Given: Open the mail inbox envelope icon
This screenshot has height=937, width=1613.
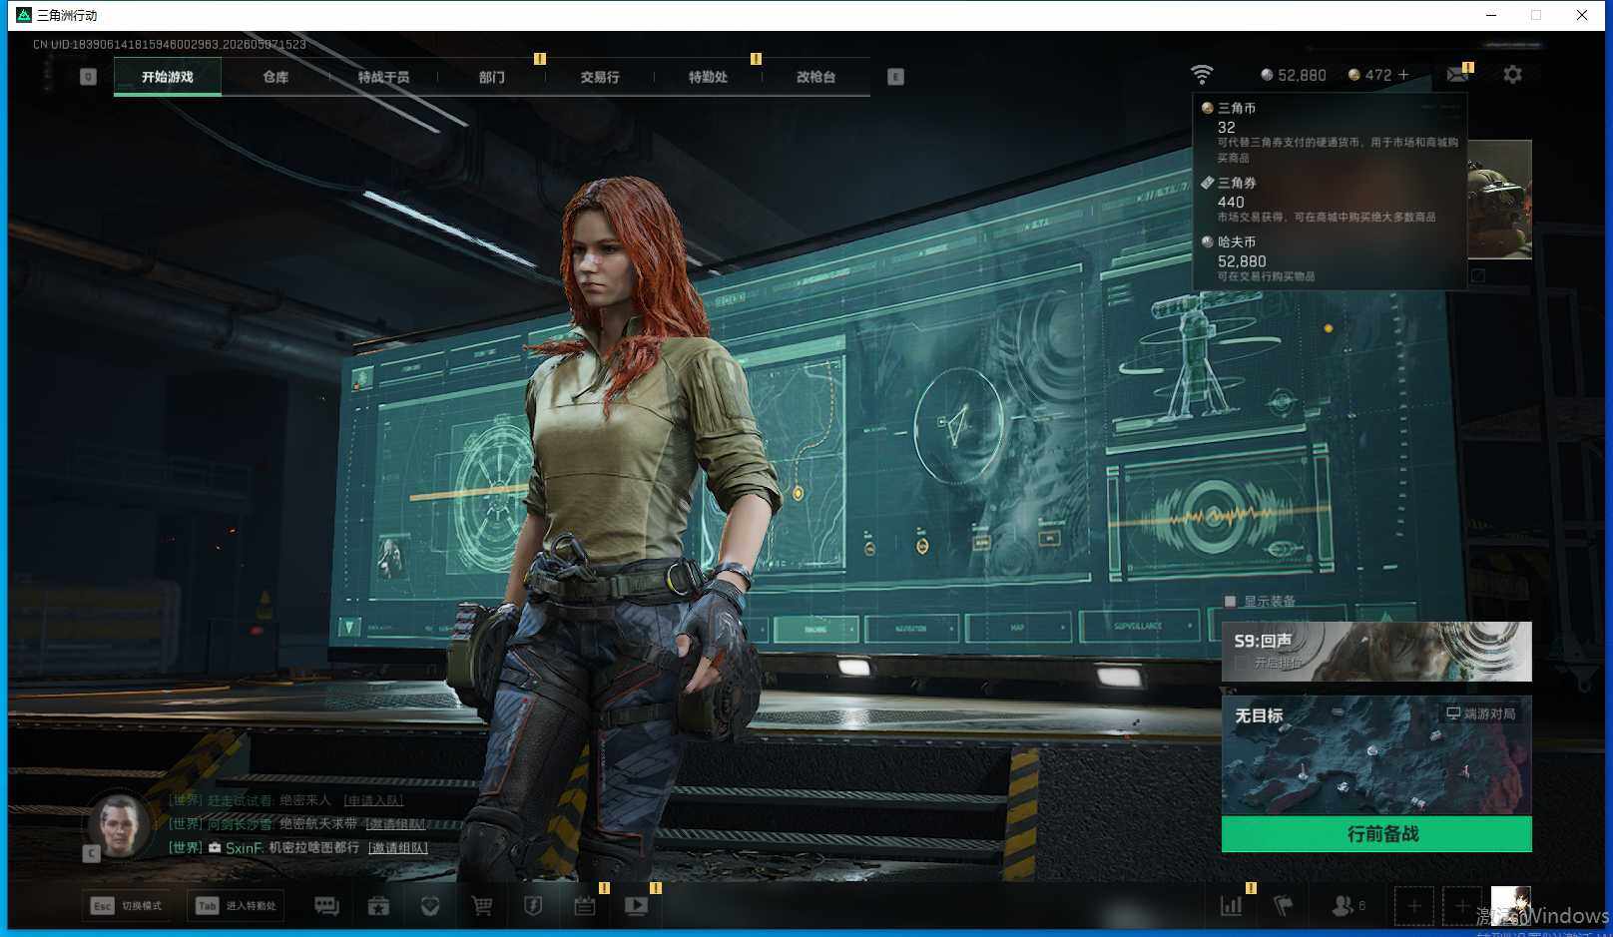Looking at the screenshot, I should (x=1457, y=75).
